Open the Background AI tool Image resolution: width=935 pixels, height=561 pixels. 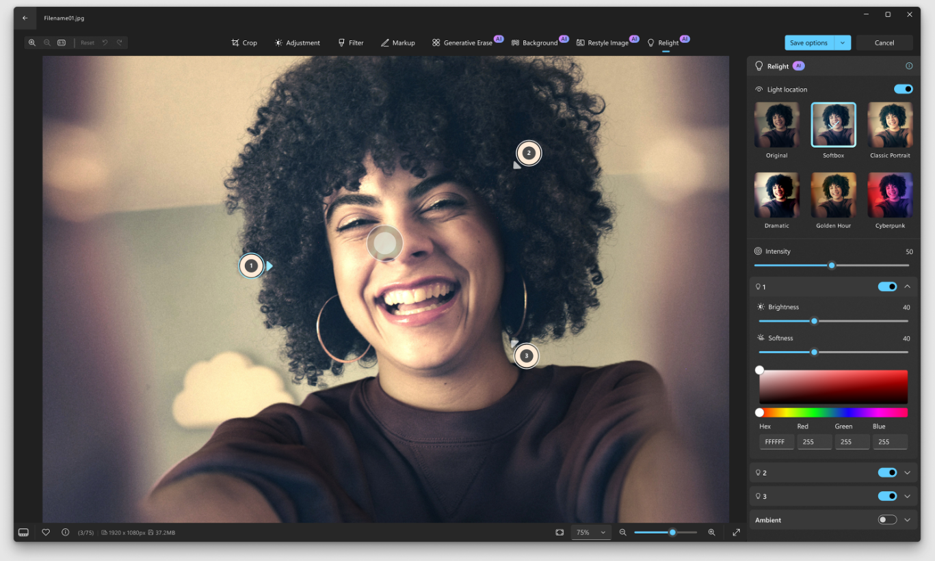pos(540,42)
